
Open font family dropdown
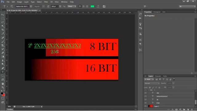click(x=31, y=6)
